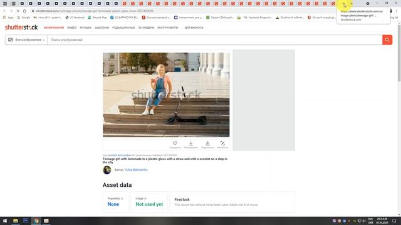Expand the image type dropdown in search bar
Screen dimensions: 401x225
pyautogui.click(x=26, y=40)
